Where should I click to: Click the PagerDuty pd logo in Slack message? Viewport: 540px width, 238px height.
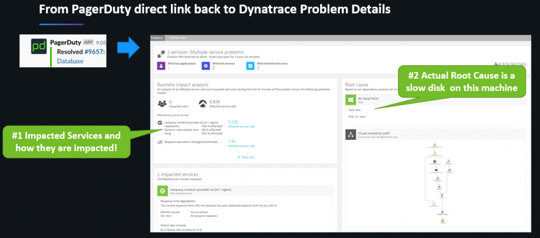[38, 46]
